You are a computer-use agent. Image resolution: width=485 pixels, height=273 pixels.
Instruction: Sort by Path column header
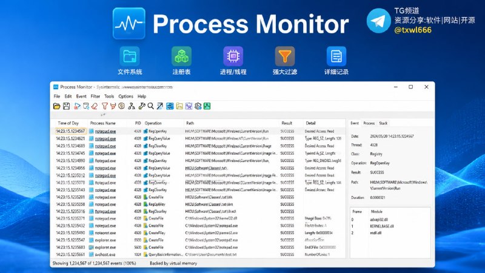(x=190, y=123)
